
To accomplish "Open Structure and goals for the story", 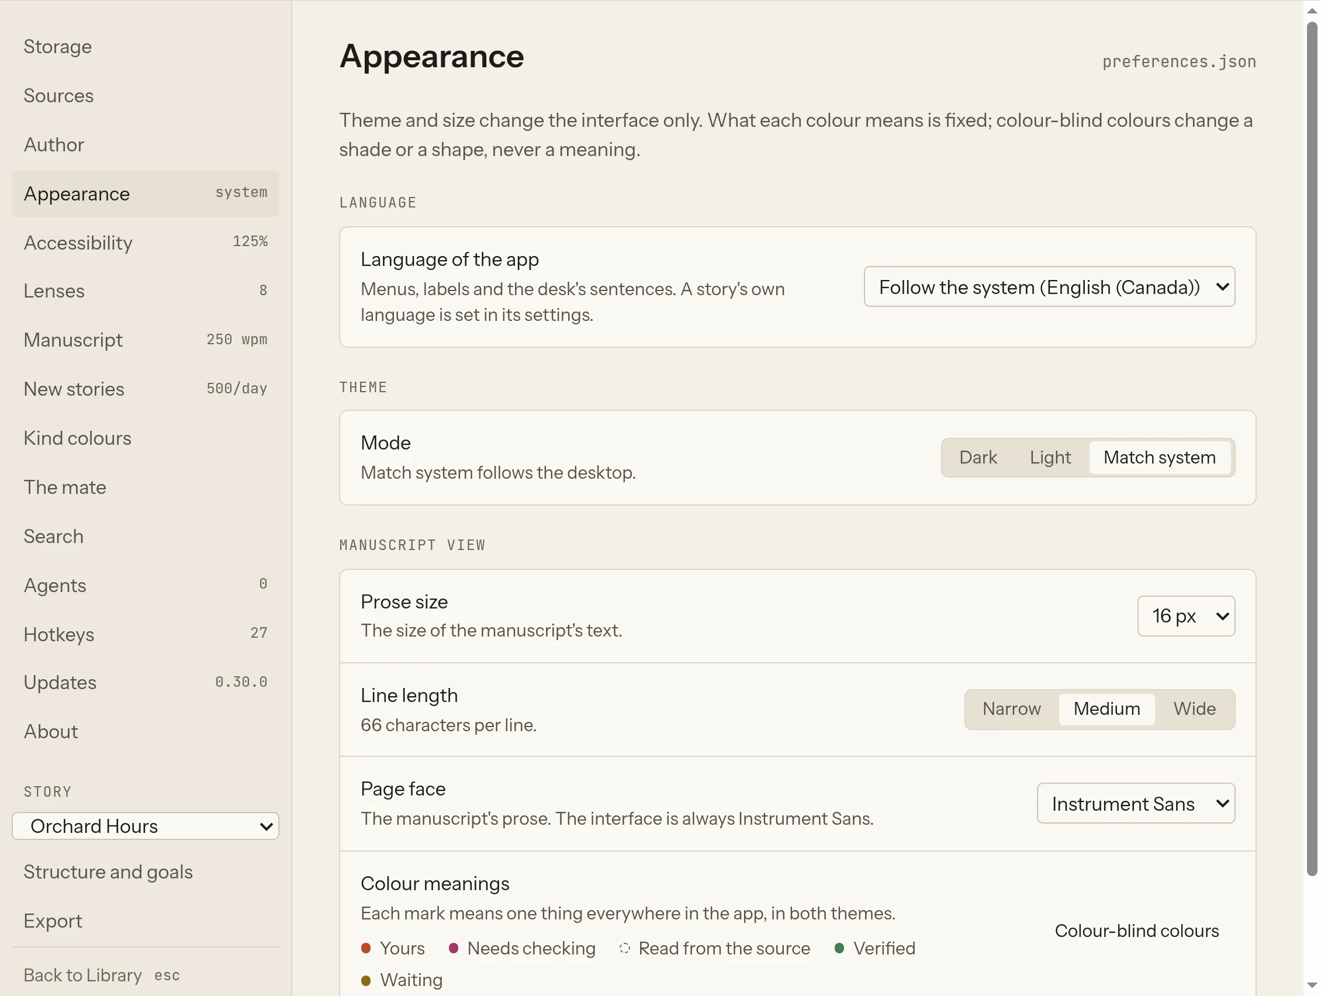I will click(145, 871).
